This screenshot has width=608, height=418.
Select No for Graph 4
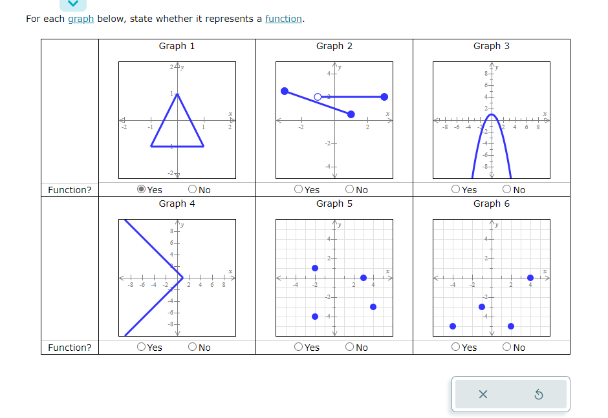point(193,347)
